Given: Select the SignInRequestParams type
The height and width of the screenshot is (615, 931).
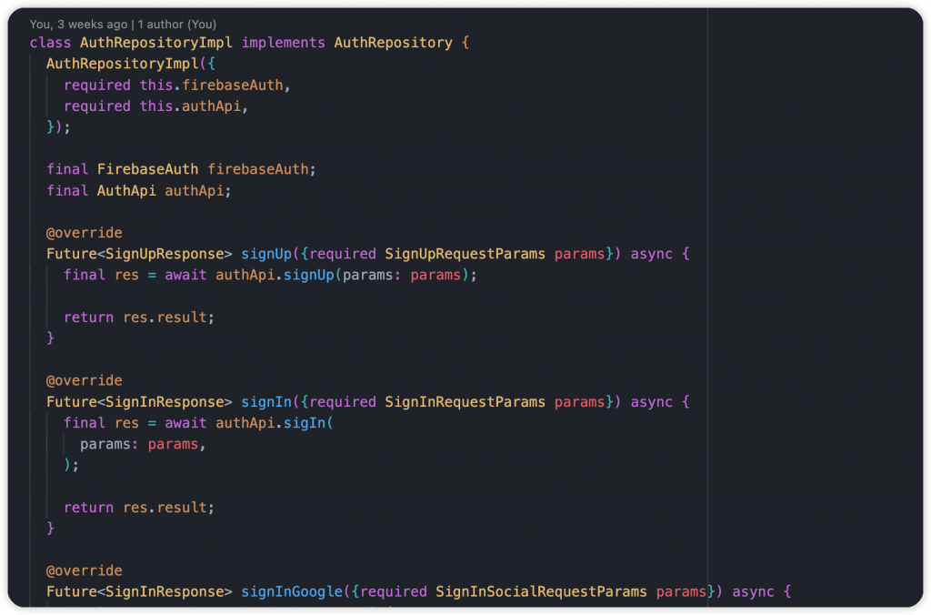Looking at the screenshot, I should coord(465,402).
